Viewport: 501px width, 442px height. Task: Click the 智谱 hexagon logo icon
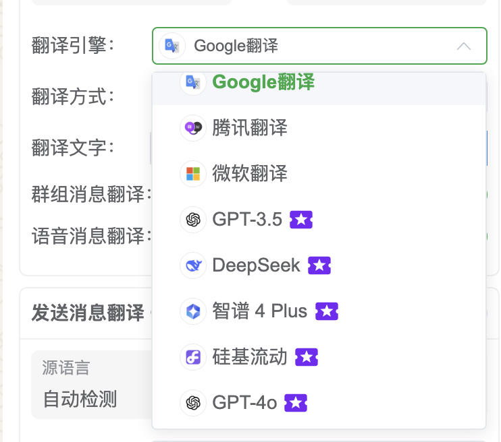click(x=193, y=311)
